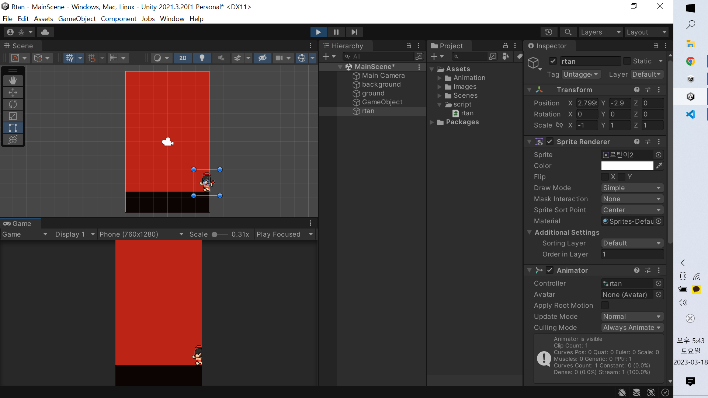Open Draw Mode Simple dropdown

tap(632, 188)
